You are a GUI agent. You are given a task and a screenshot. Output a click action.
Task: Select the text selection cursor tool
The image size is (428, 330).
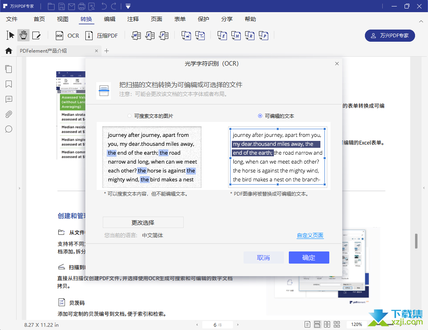[x=11, y=35]
